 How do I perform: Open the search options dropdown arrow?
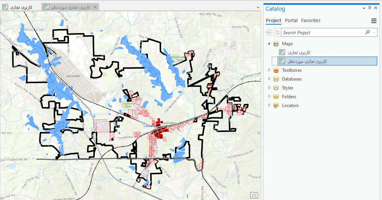click(373, 33)
